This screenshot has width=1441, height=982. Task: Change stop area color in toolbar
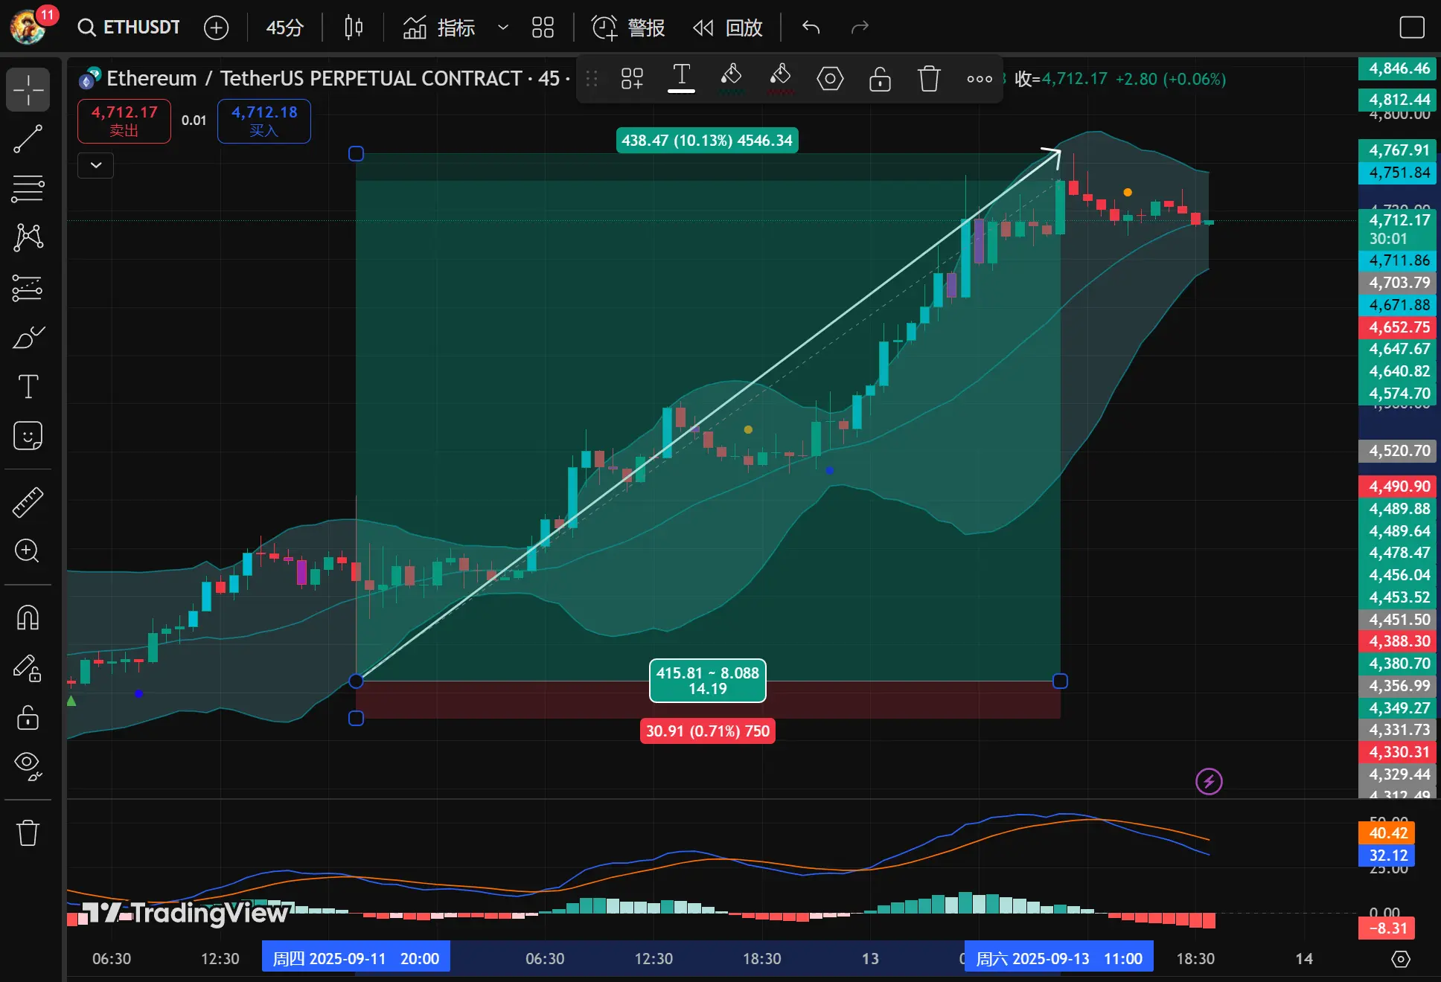[x=780, y=79]
